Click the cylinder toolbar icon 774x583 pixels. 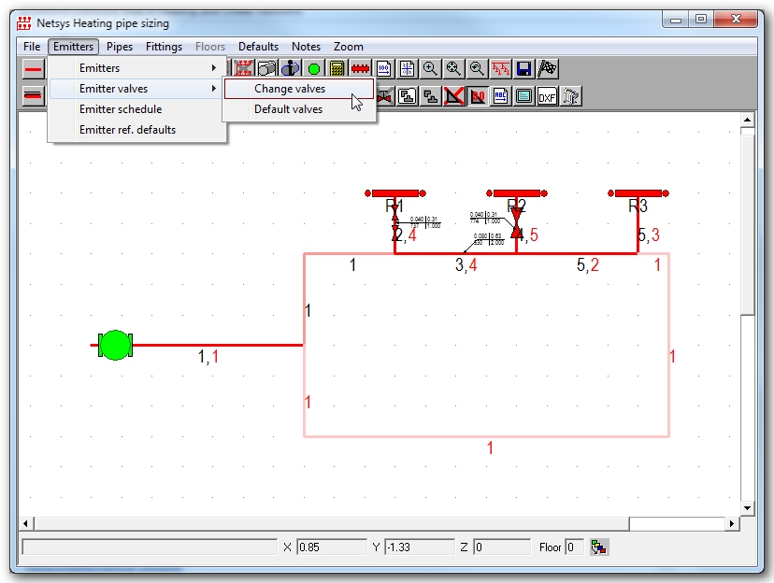266,68
